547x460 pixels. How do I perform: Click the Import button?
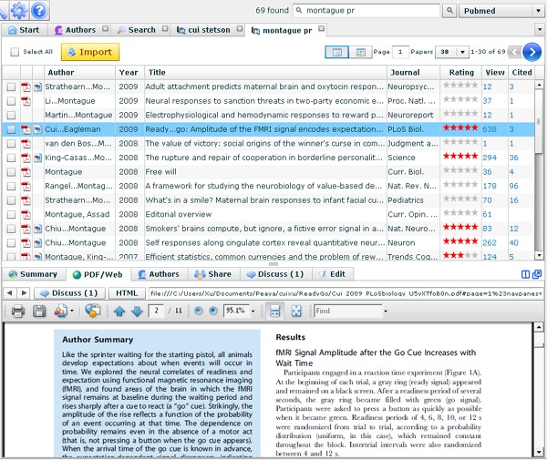(90, 52)
